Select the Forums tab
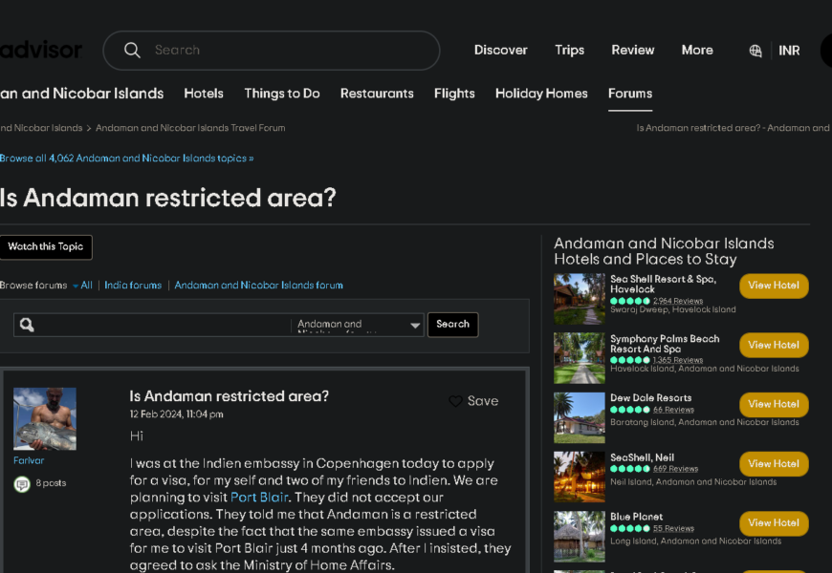This screenshot has height=573, width=832. point(630,94)
